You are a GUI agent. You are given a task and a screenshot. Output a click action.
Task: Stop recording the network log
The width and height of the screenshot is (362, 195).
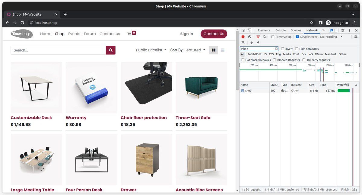click(x=243, y=37)
